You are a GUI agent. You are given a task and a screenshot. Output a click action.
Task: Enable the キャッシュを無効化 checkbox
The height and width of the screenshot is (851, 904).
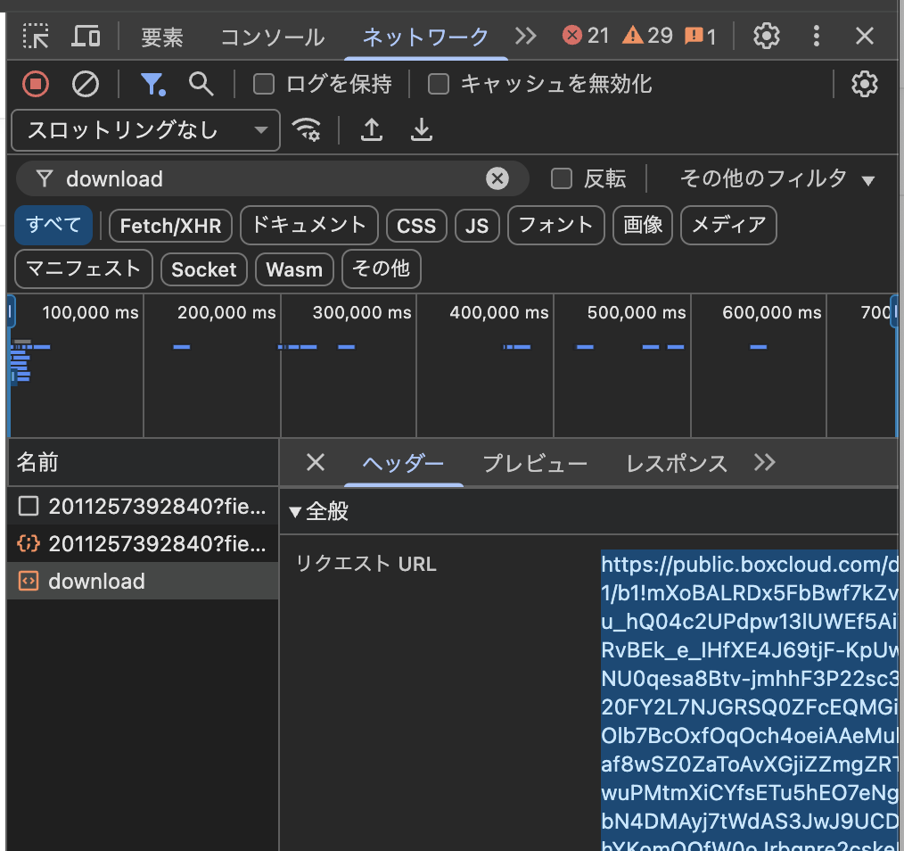439,85
